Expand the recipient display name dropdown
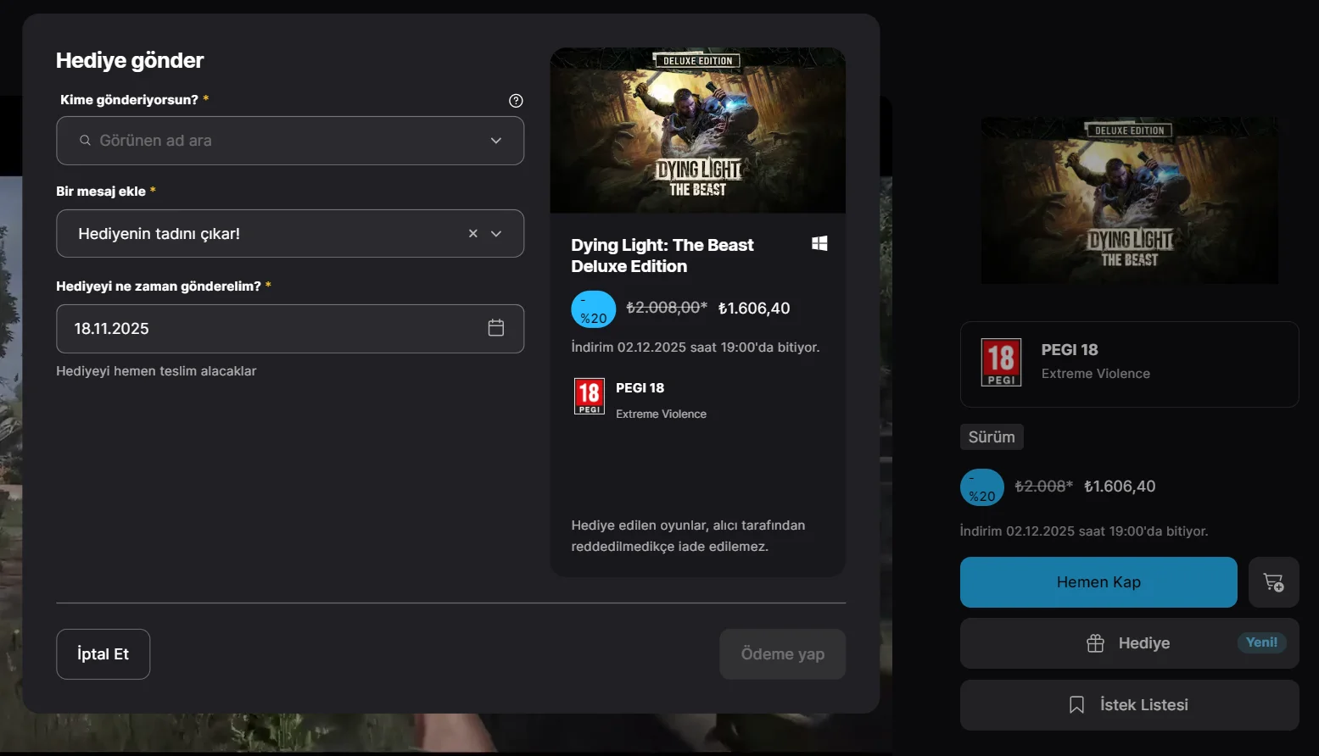This screenshot has width=1319, height=756. click(x=496, y=141)
